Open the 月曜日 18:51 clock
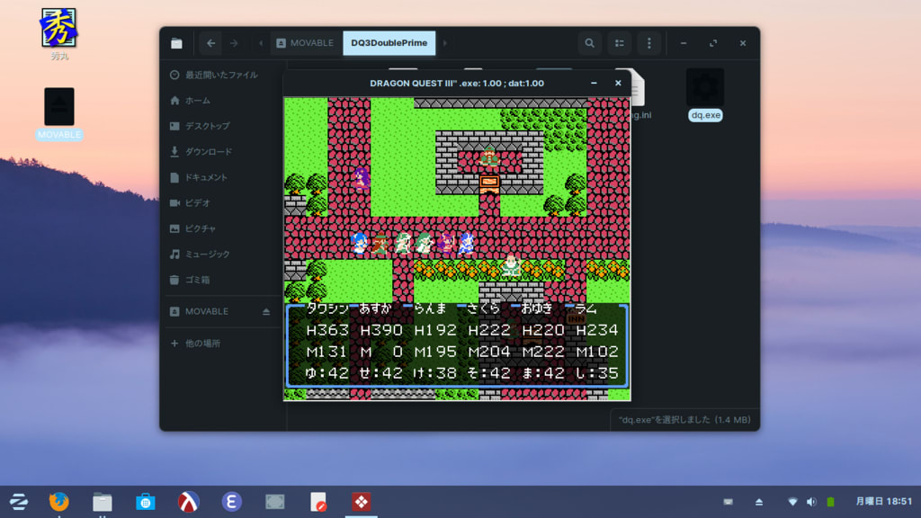 [883, 502]
